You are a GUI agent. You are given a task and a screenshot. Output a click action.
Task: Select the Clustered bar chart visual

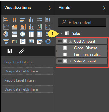tap(23, 20)
